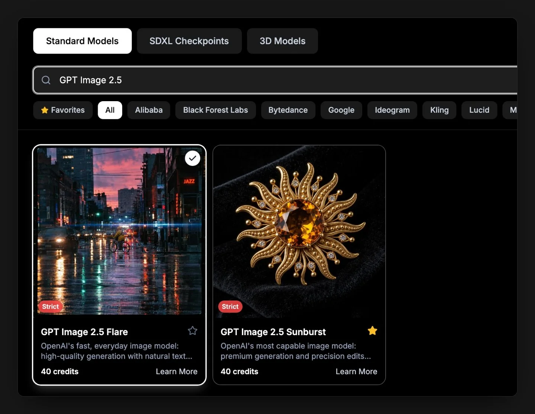
Task: Open the SDXL Checkpoints tab
Action: coord(189,41)
